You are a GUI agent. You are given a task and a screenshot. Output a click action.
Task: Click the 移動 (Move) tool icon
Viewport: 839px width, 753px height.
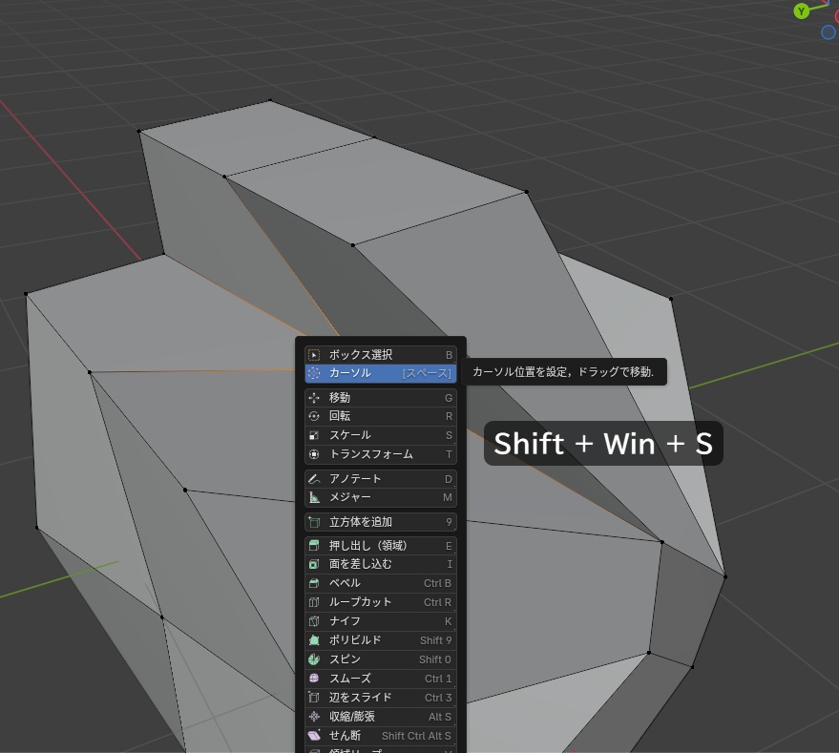[x=314, y=398]
